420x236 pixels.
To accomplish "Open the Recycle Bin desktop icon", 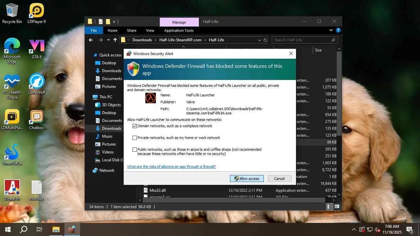I will pos(12,13).
